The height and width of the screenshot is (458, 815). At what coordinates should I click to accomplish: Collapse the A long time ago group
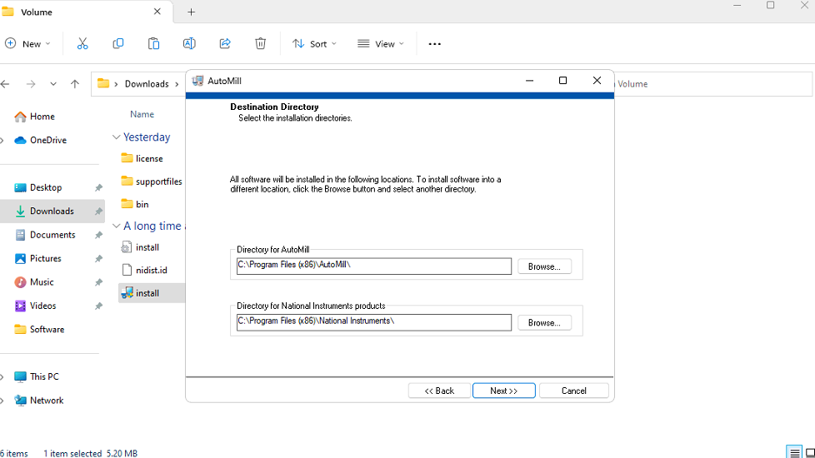[117, 226]
